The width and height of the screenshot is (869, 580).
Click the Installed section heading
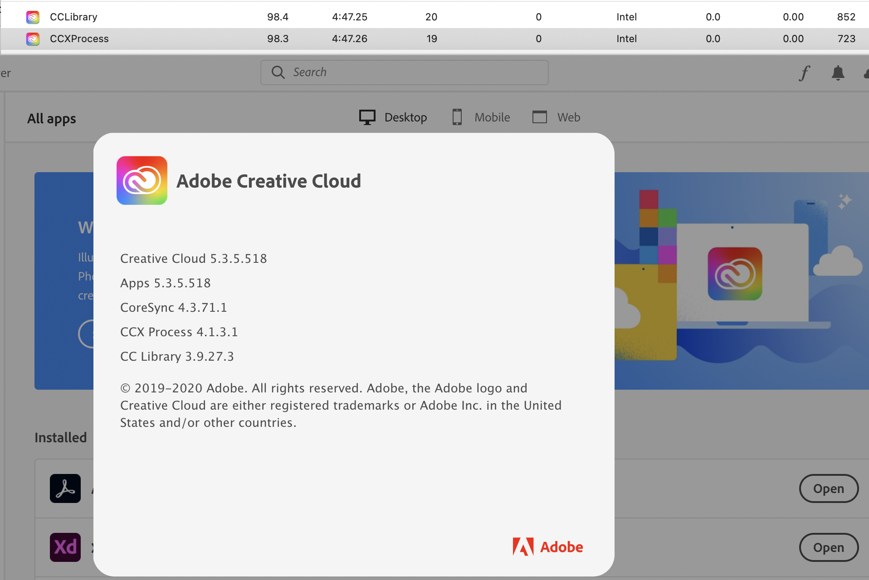(x=60, y=437)
